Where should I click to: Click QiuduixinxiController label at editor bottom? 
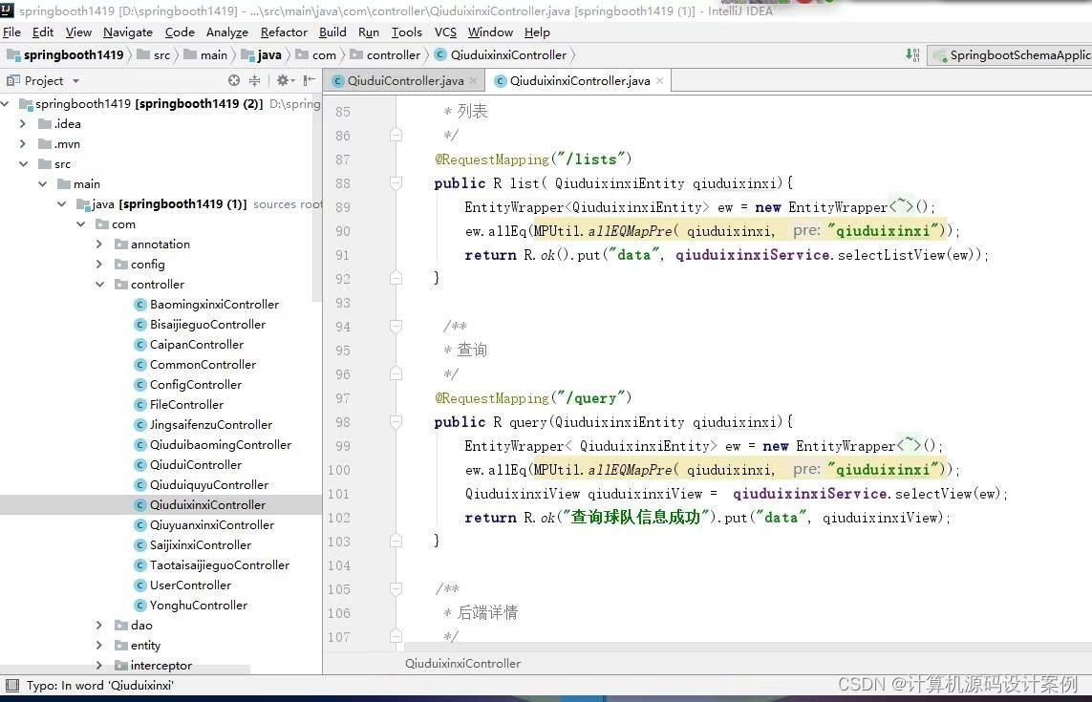coord(462,663)
